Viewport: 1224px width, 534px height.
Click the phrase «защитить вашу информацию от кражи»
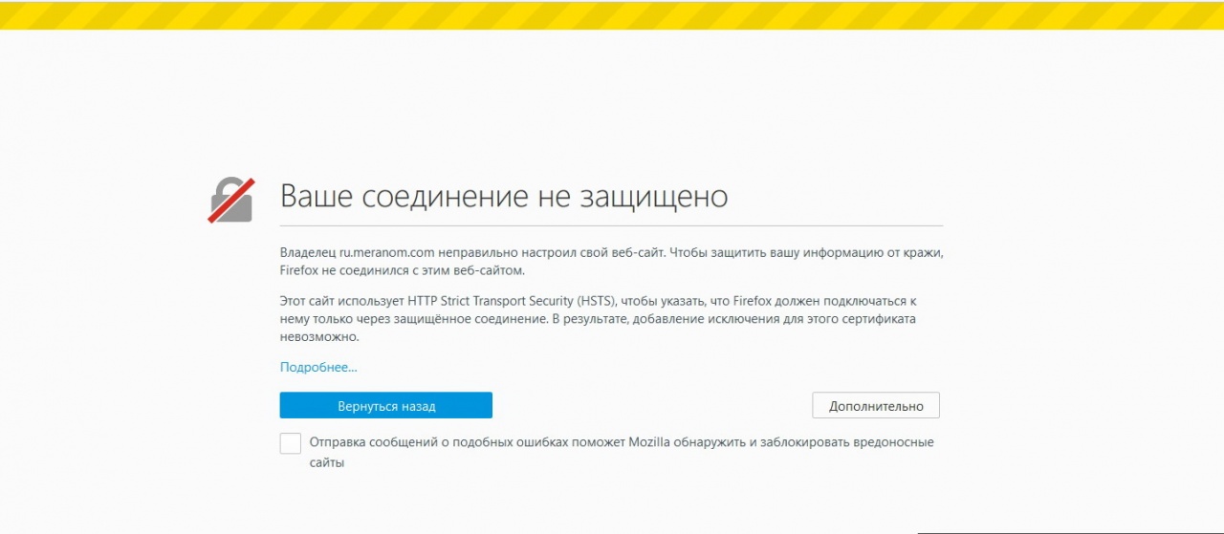click(x=827, y=252)
